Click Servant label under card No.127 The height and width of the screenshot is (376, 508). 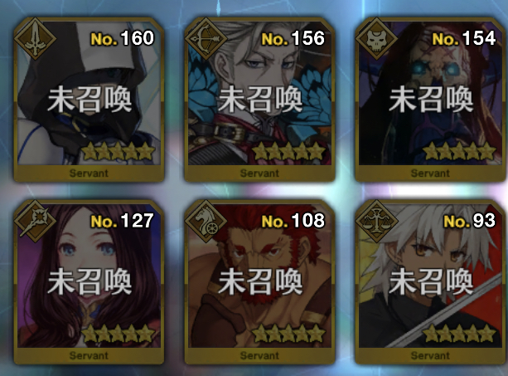pos(89,355)
